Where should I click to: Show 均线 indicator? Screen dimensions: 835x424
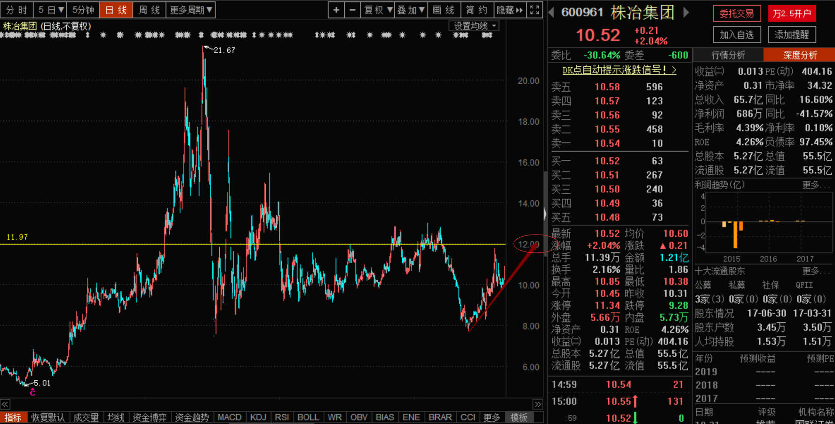116,417
